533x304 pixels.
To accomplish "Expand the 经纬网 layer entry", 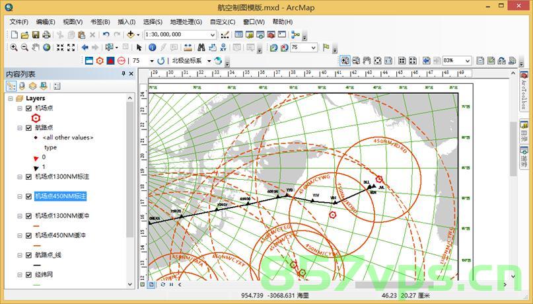I will coord(20,275).
